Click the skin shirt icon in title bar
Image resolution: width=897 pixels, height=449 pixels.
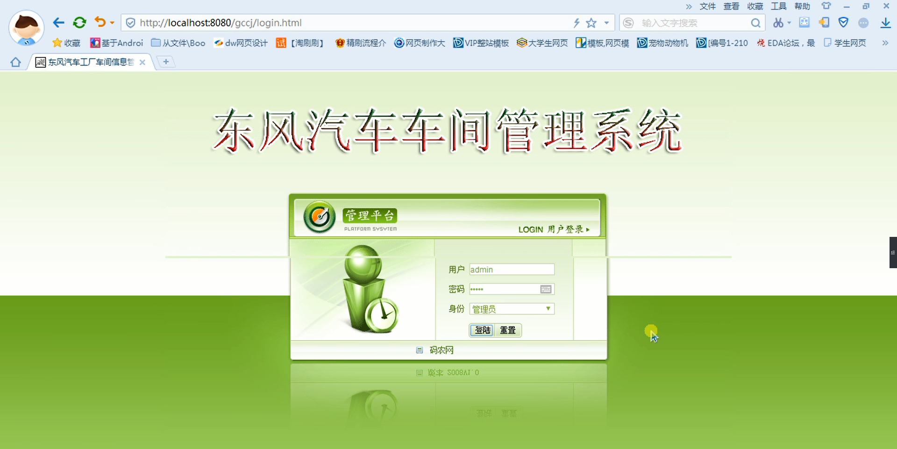(x=826, y=6)
